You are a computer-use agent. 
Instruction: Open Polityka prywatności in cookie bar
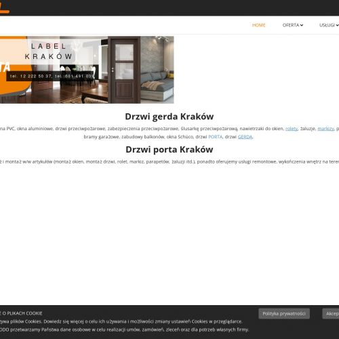pos(284,314)
